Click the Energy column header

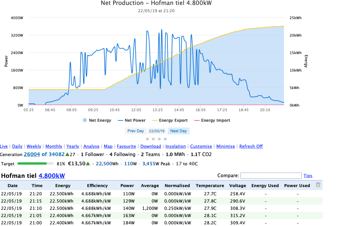pyautogui.click(x=63, y=186)
